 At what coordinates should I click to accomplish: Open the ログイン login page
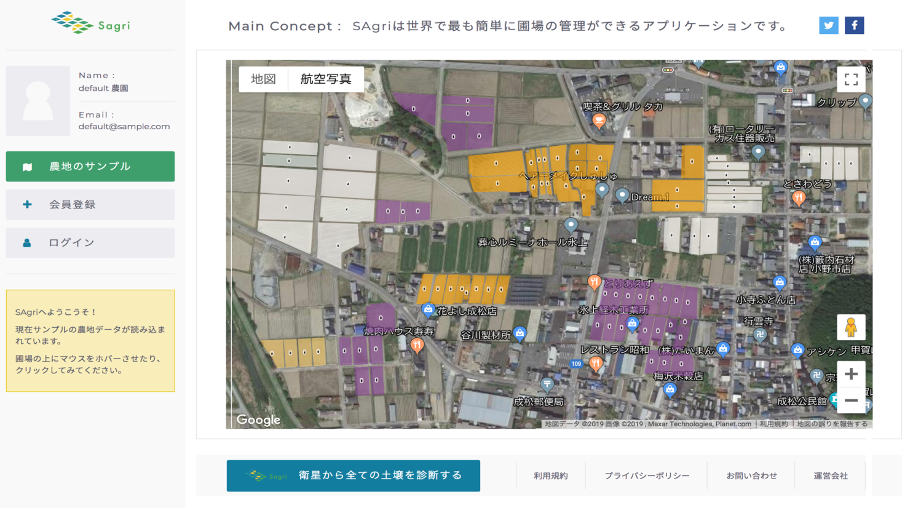[90, 243]
